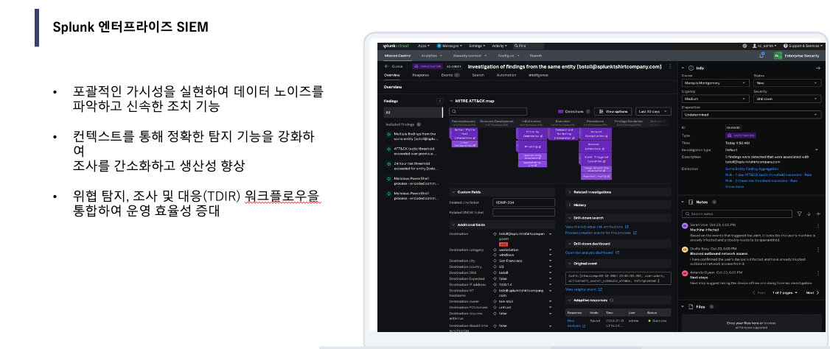The width and height of the screenshot is (830, 349).
Task: Open options menu for Sarah Doe's note
Action: click(x=817, y=226)
